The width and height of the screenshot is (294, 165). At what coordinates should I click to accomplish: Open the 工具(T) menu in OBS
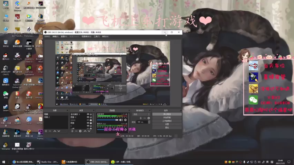point(97,36)
